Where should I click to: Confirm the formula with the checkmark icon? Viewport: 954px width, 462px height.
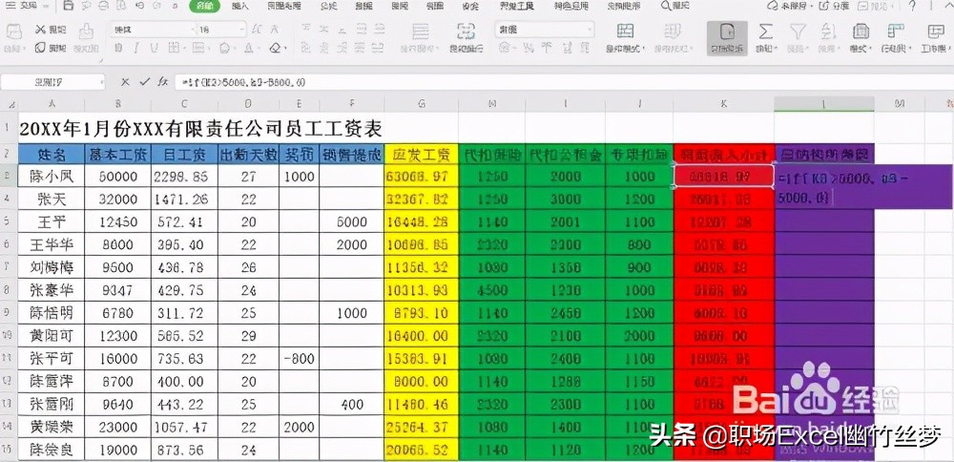(144, 81)
